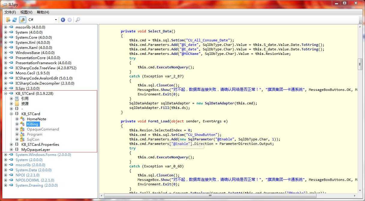Click the code view scroll-right arrow
This screenshot has height=201, width=365.
pos(355,196)
